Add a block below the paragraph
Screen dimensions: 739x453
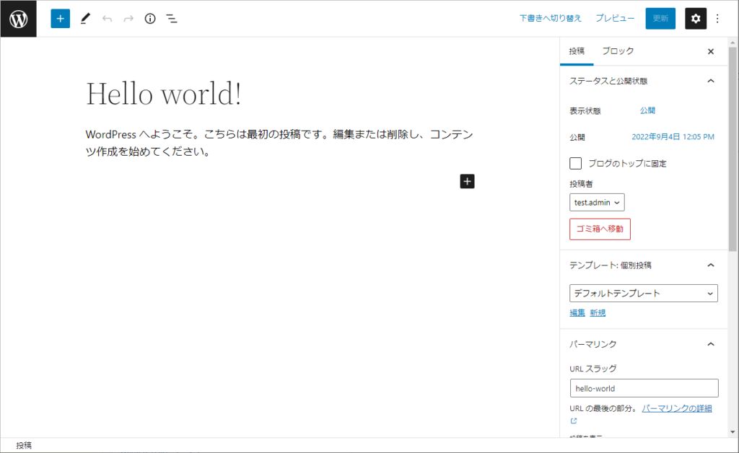(467, 182)
